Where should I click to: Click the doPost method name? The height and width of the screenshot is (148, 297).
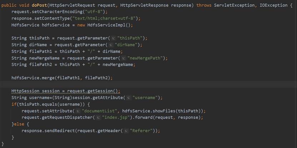point(39,5)
